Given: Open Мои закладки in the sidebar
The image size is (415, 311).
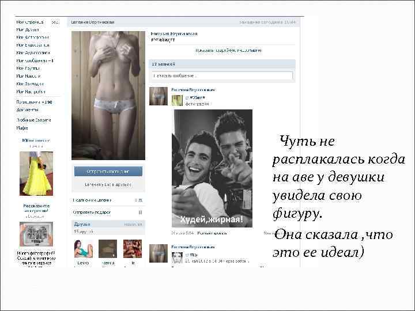Looking at the screenshot, I should [x=29, y=84].
